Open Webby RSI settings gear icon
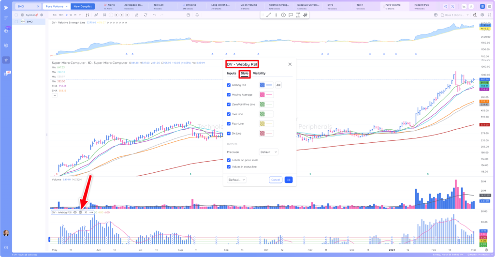This screenshot has height=257, width=495. click(x=81, y=212)
